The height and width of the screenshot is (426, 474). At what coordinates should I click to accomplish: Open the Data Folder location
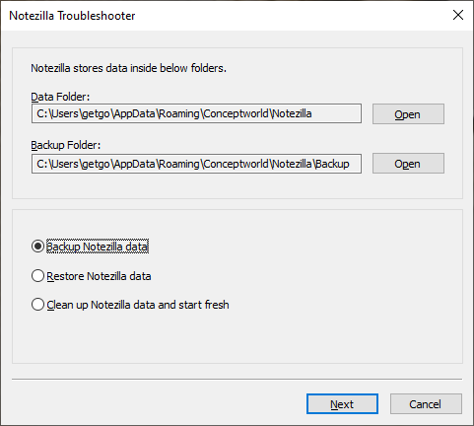coord(408,114)
